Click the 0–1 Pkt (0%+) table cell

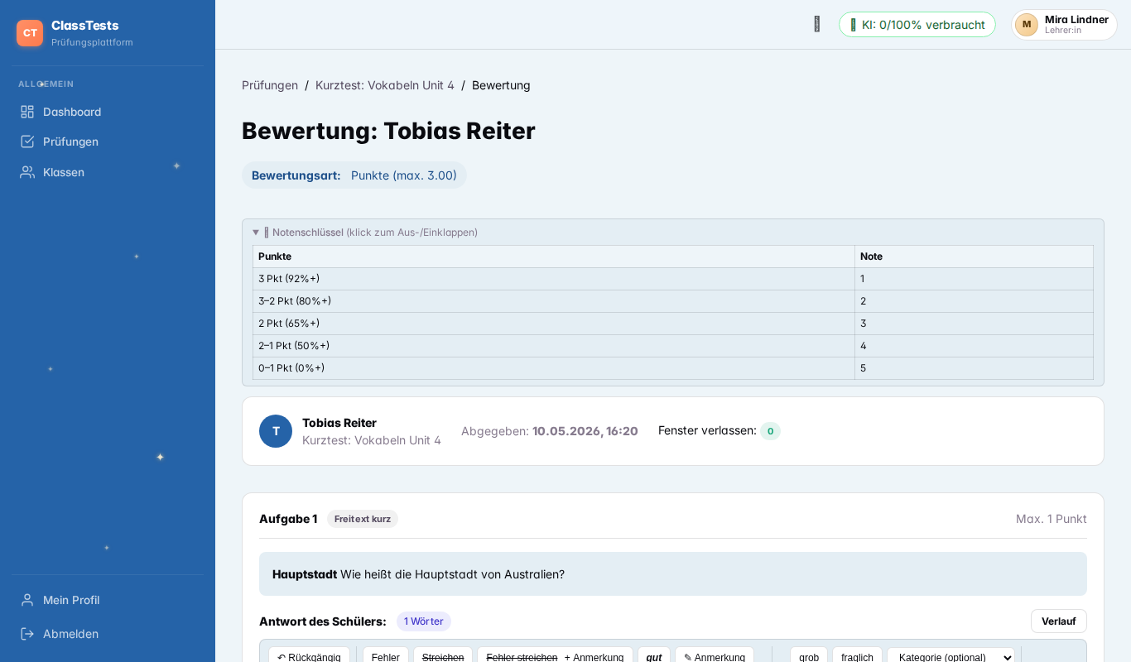click(x=554, y=368)
